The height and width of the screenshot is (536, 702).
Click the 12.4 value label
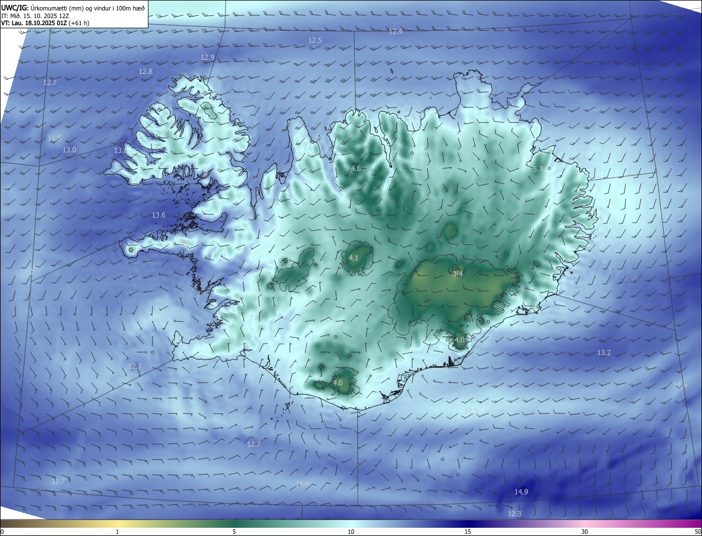pos(395,32)
